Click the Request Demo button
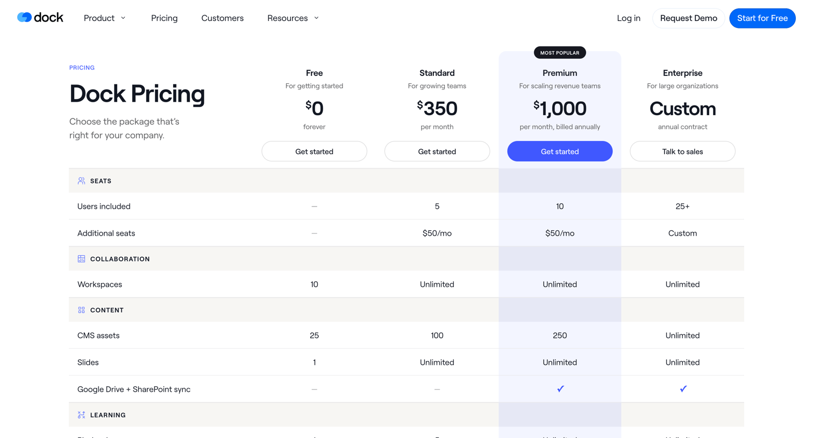The image size is (813, 438). (688, 18)
